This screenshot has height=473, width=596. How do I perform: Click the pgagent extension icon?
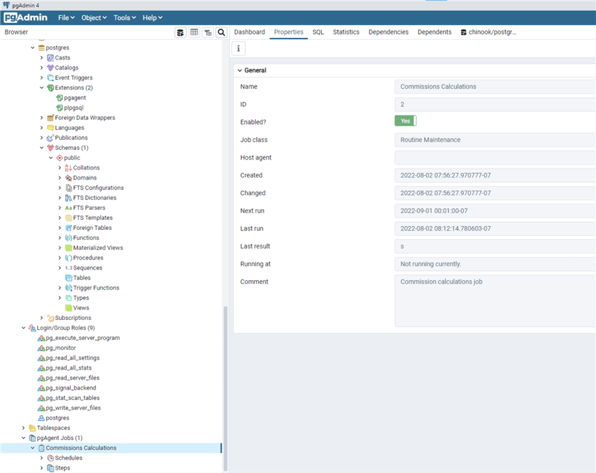[60, 98]
